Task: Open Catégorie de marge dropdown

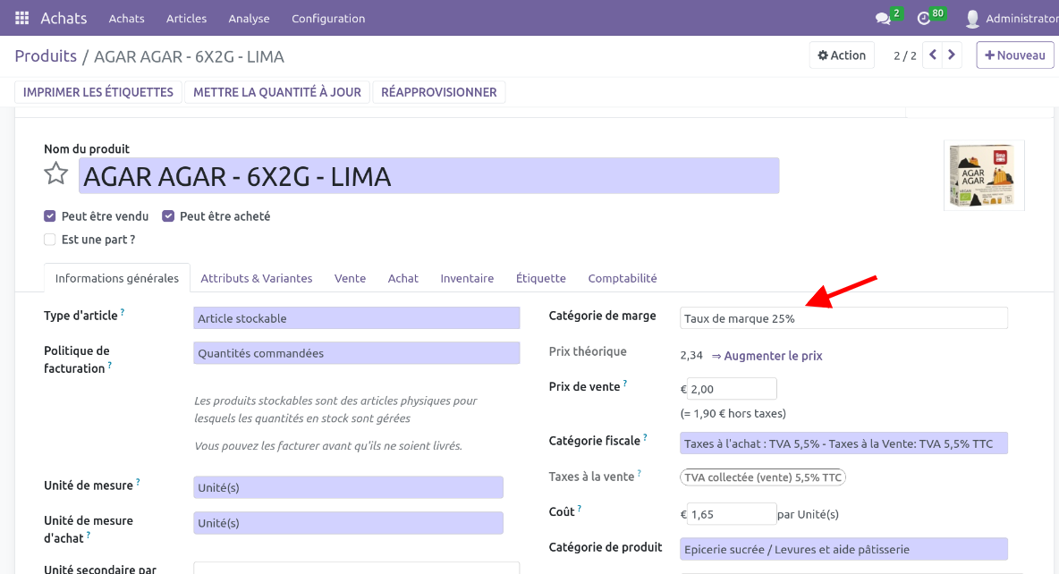Action: pos(843,318)
